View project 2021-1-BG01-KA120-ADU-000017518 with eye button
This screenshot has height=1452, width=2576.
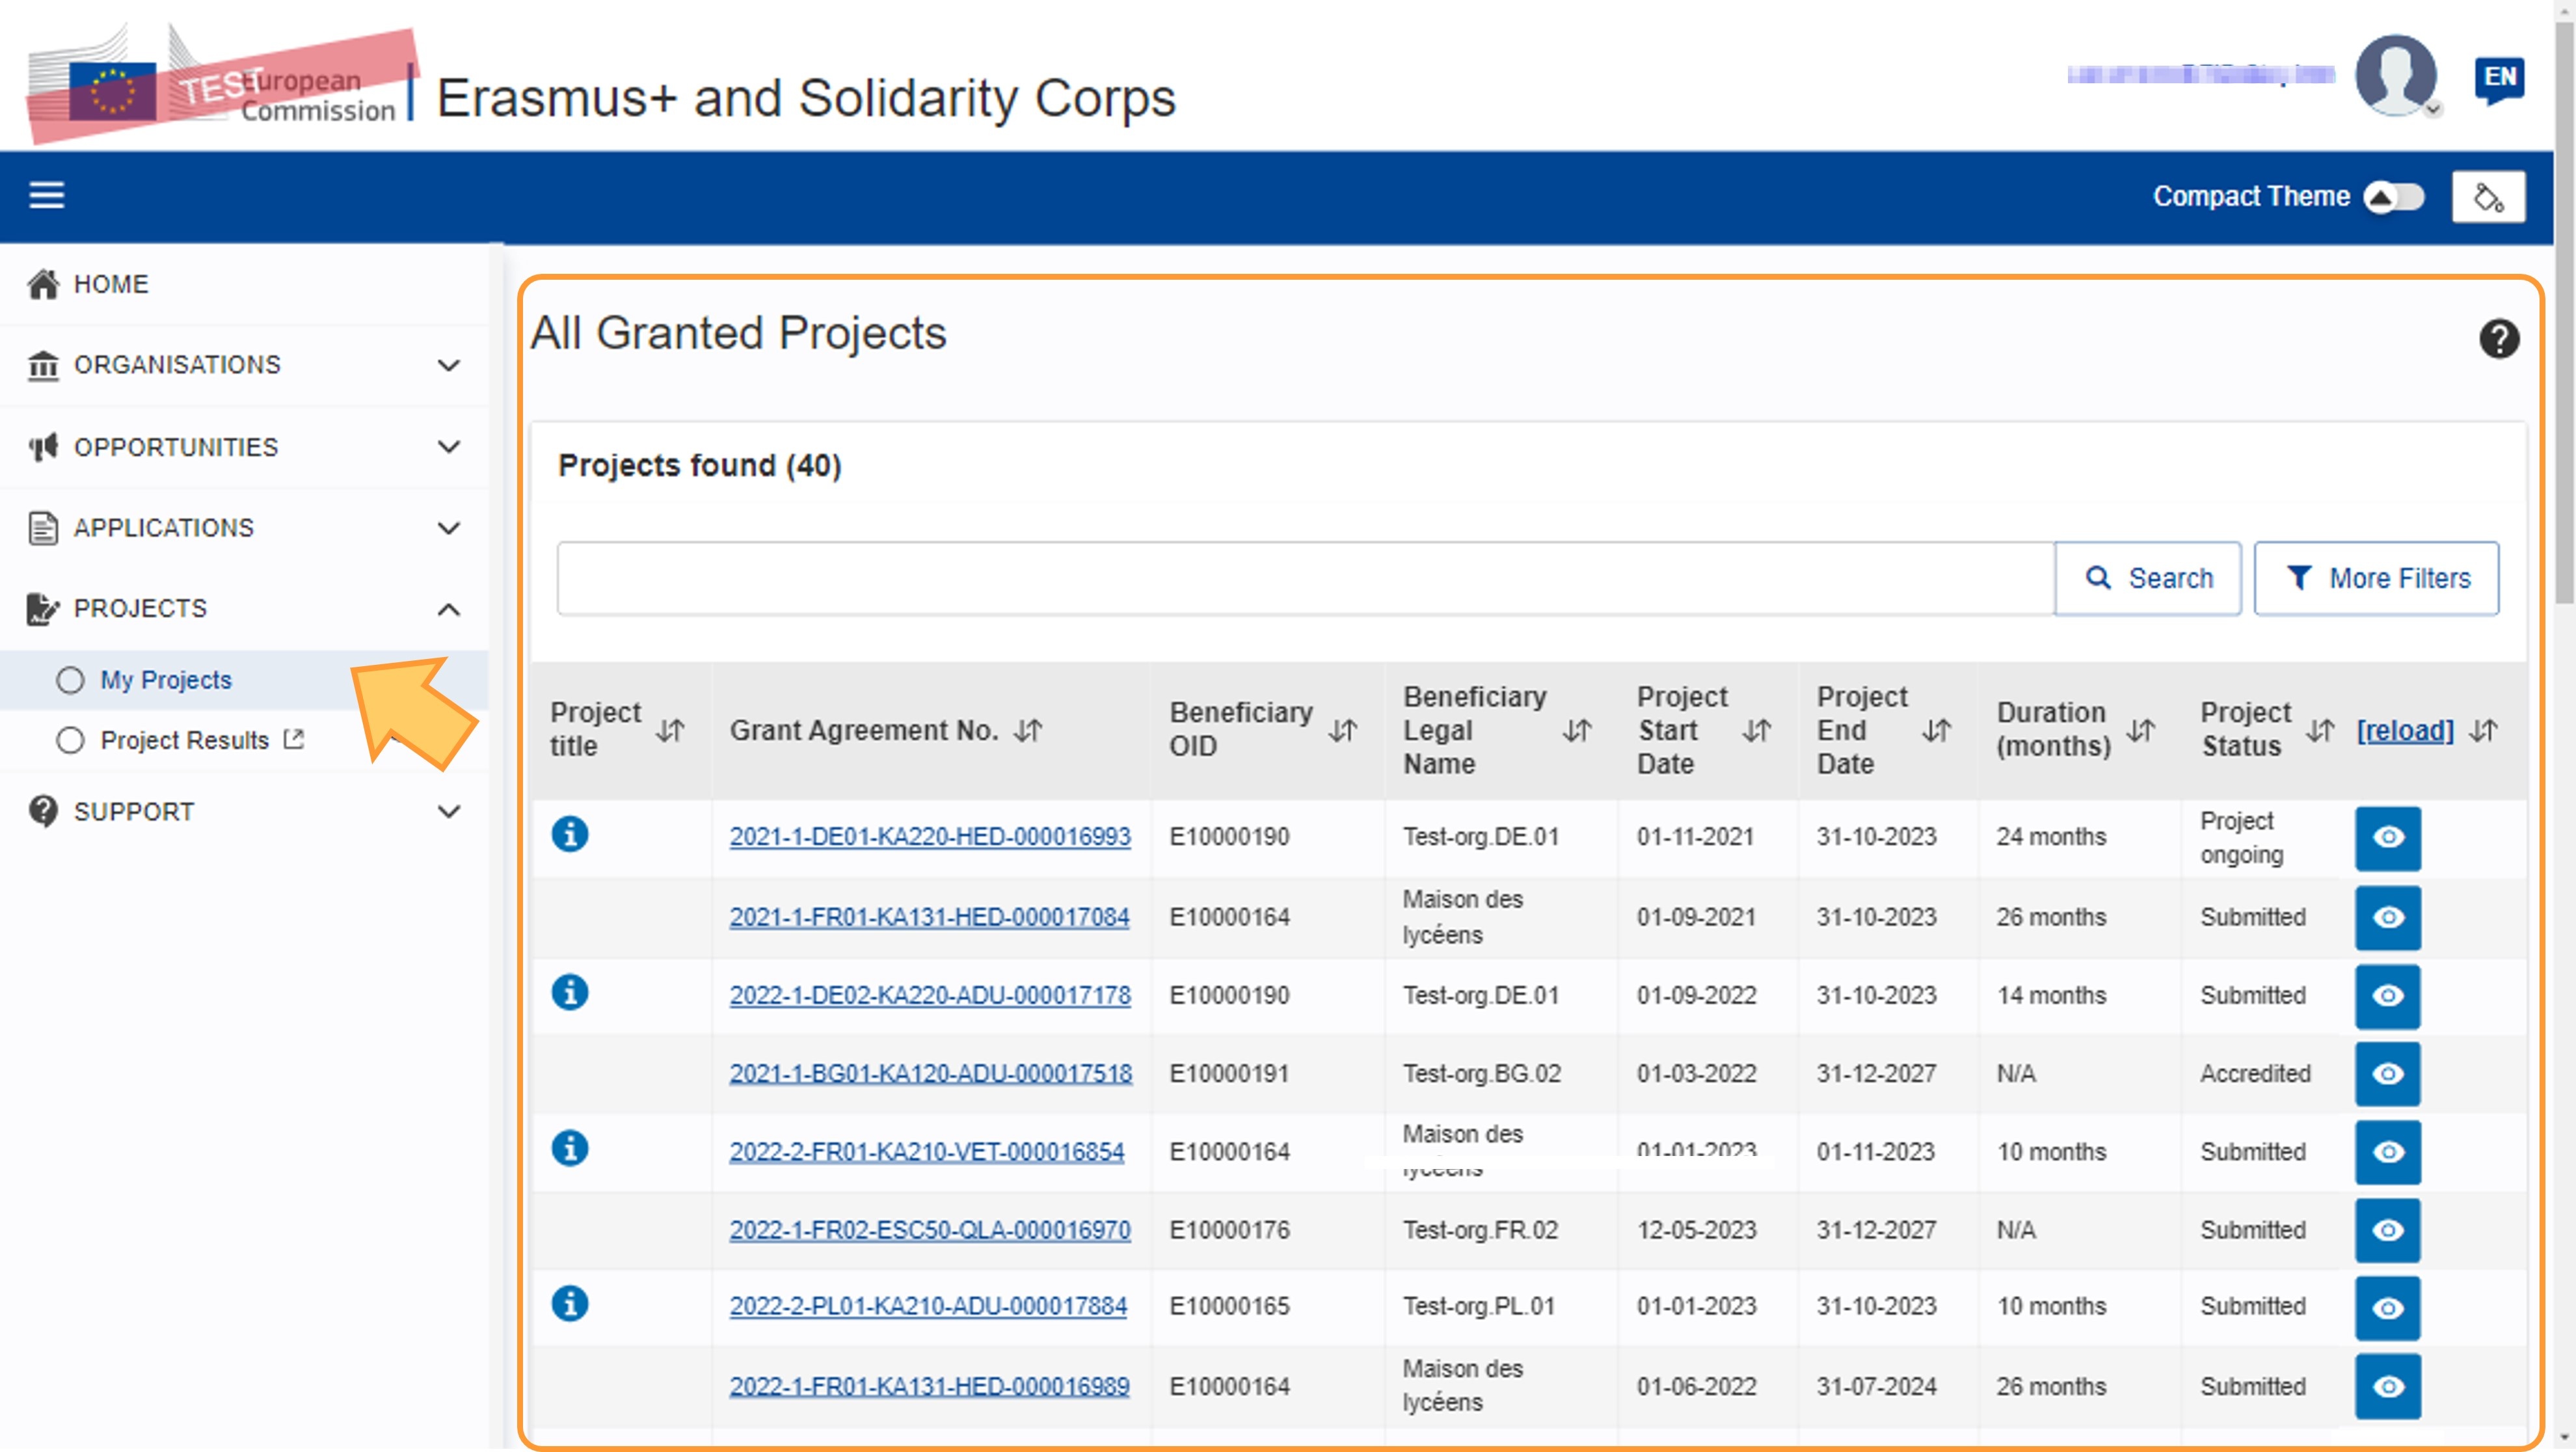[x=2388, y=1073]
